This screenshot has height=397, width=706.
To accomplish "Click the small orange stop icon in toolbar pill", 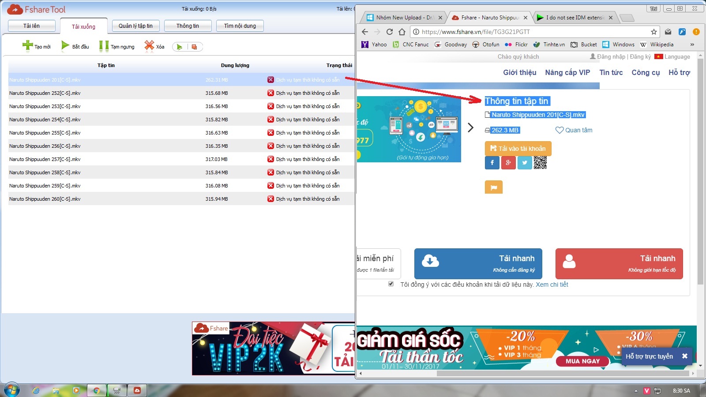I will click(194, 47).
